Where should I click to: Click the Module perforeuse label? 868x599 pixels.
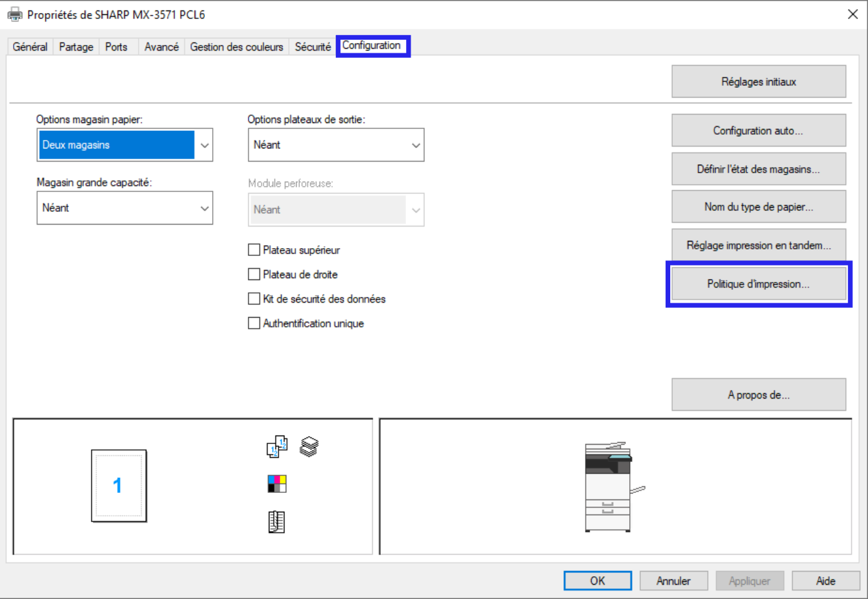[290, 184]
